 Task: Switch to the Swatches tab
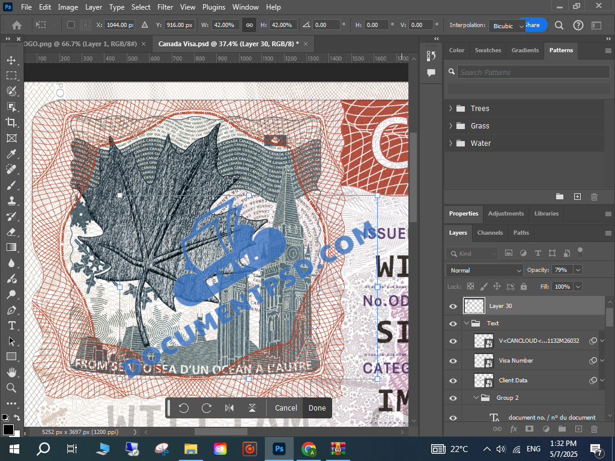click(x=488, y=50)
